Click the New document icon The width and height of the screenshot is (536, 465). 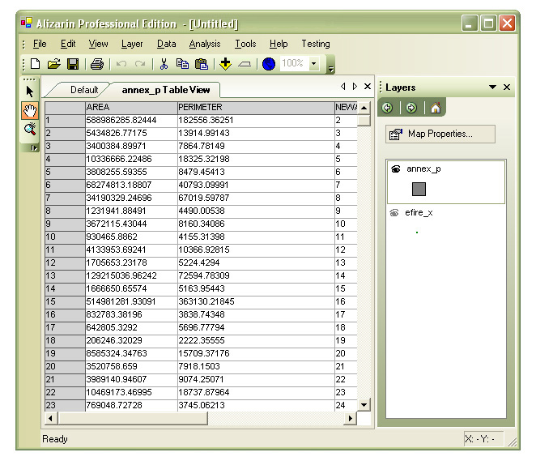(35, 64)
